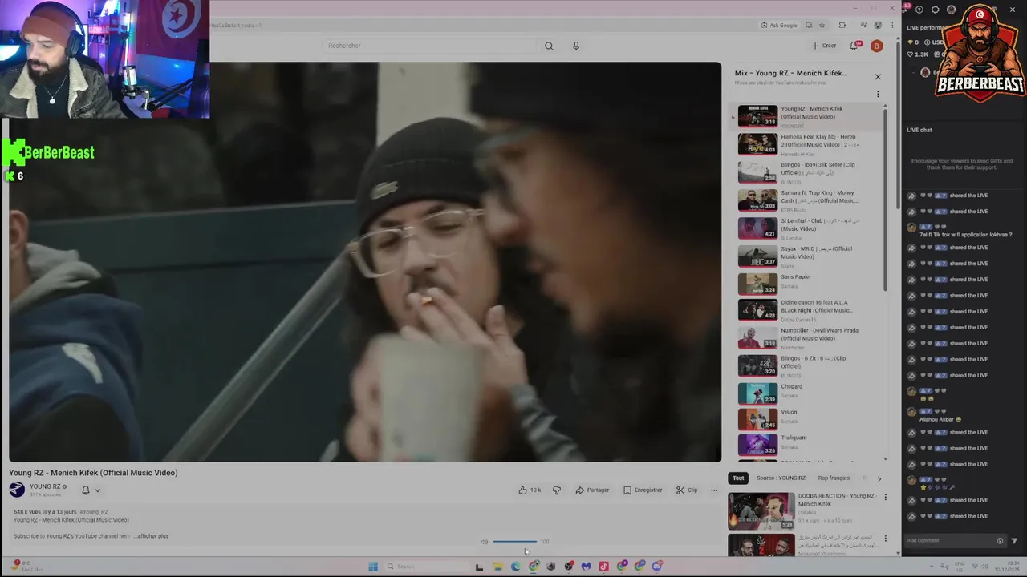Select the Tout filter chip
1027x577 pixels.
click(x=738, y=478)
